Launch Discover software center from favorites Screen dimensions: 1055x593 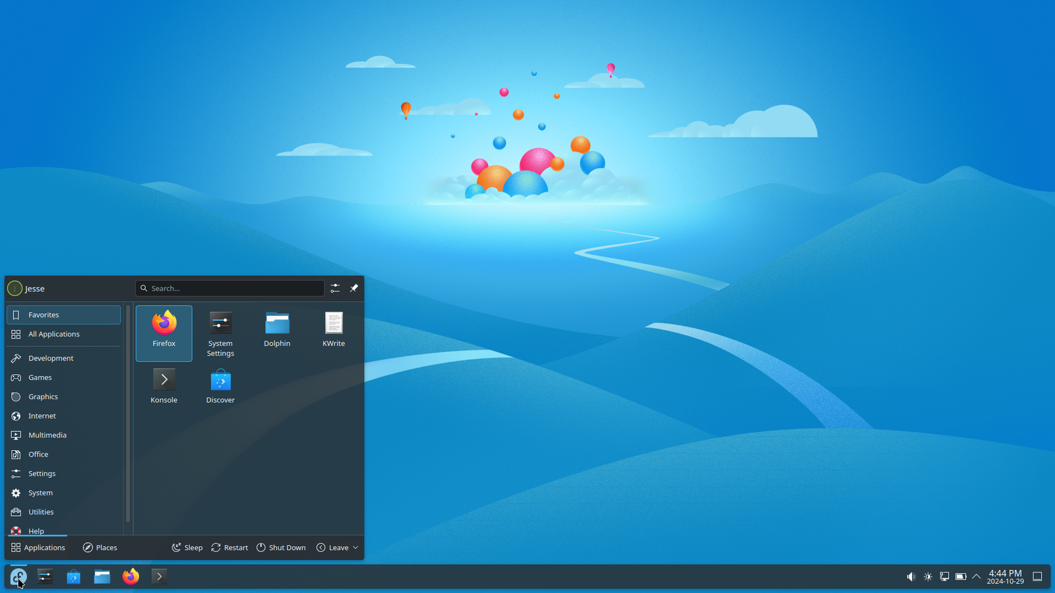(220, 385)
